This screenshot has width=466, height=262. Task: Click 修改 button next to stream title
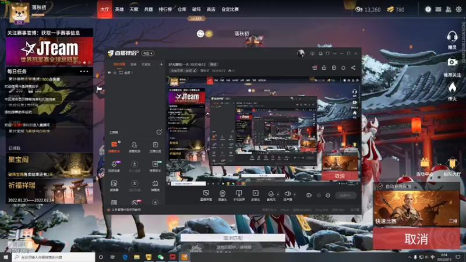pos(213,64)
